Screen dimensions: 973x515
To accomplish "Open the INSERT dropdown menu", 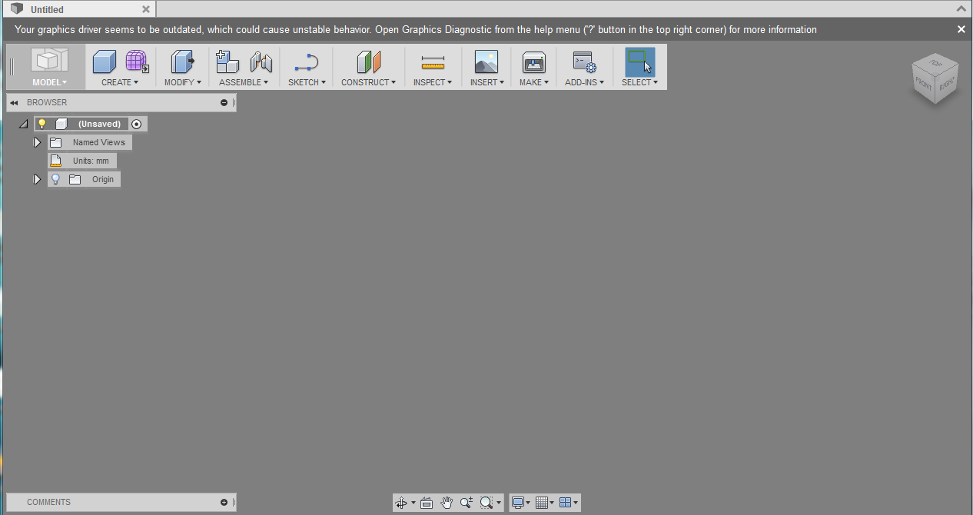I will click(487, 82).
